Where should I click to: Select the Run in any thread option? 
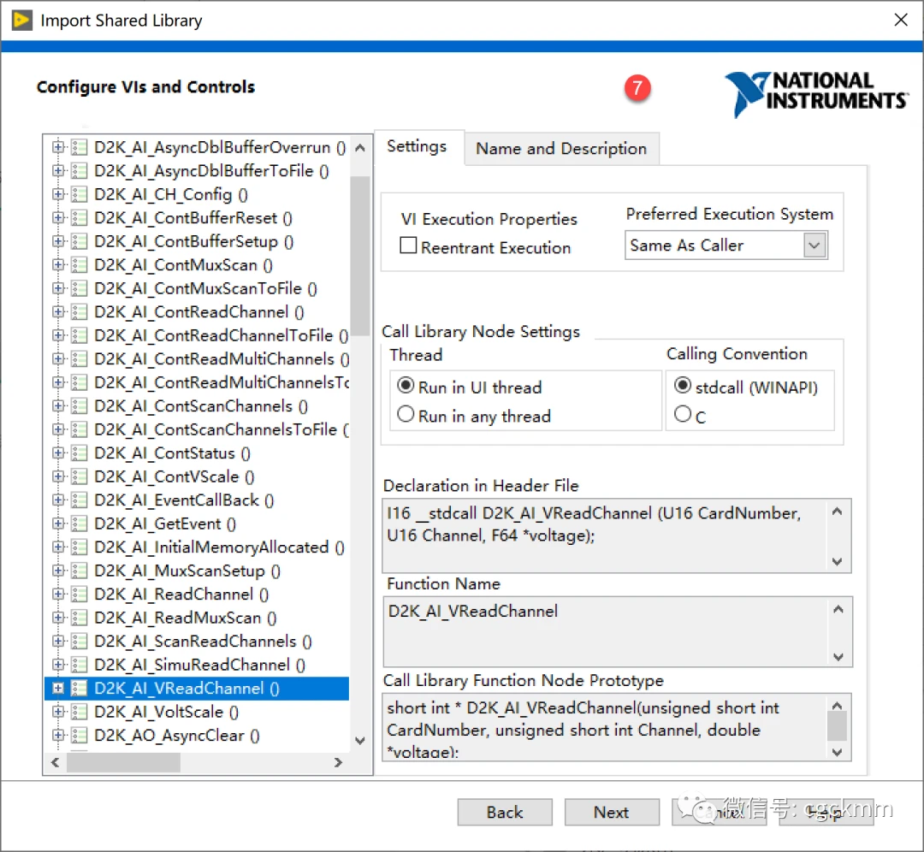(406, 416)
